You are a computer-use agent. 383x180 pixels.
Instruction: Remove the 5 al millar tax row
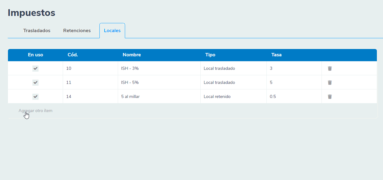pyautogui.click(x=330, y=97)
